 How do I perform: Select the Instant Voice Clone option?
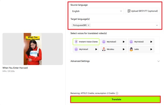pos(86,42)
